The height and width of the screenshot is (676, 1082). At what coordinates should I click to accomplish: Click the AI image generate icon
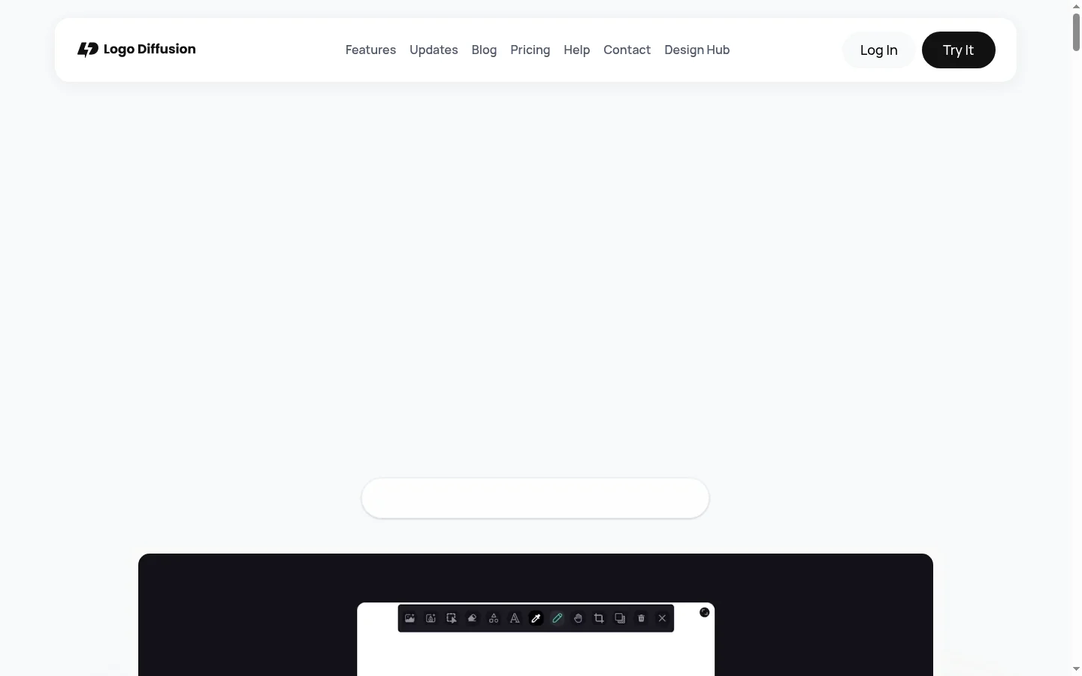point(431,618)
